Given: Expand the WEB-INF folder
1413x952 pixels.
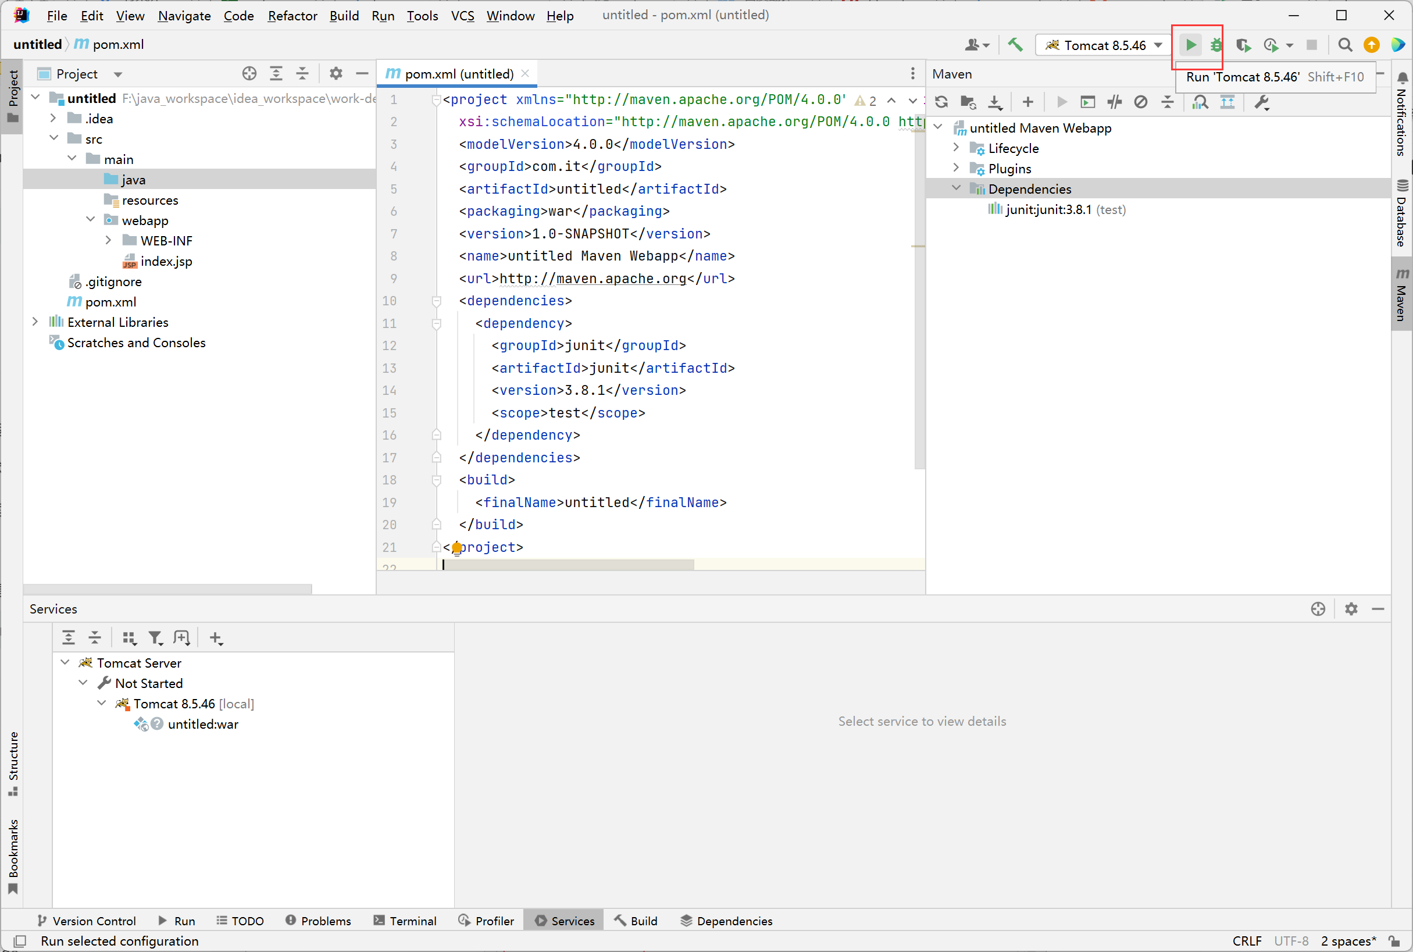Looking at the screenshot, I should pyautogui.click(x=108, y=240).
